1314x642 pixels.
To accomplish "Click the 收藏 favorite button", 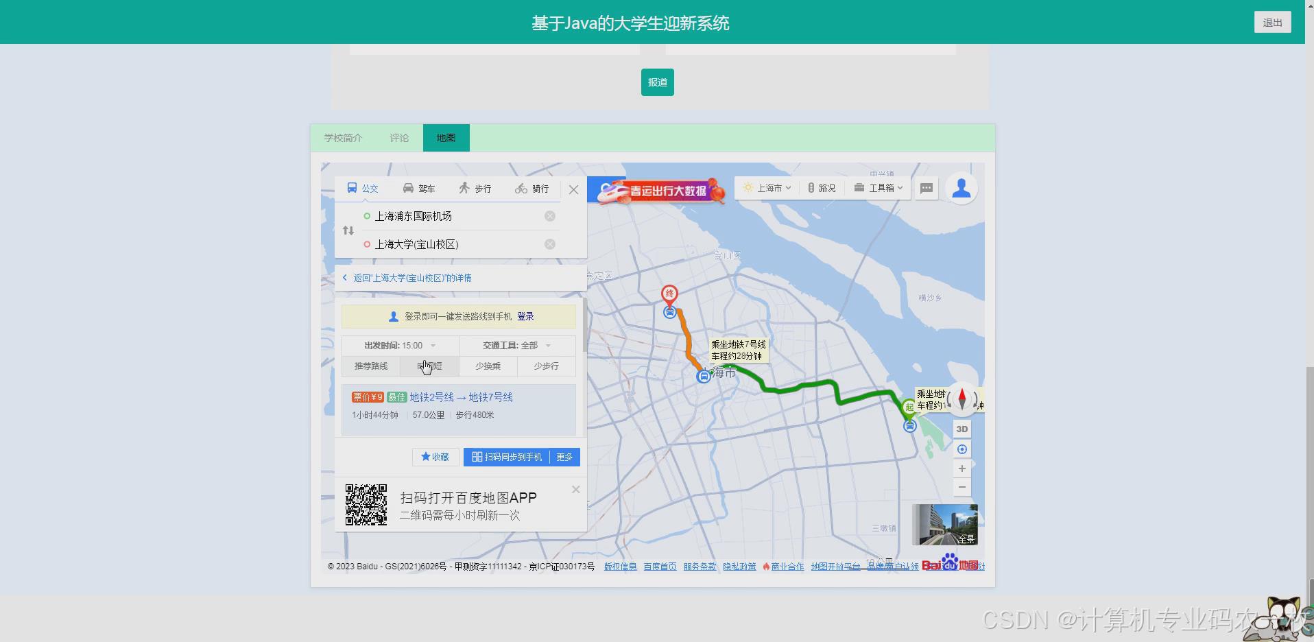I will (x=435, y=457).
